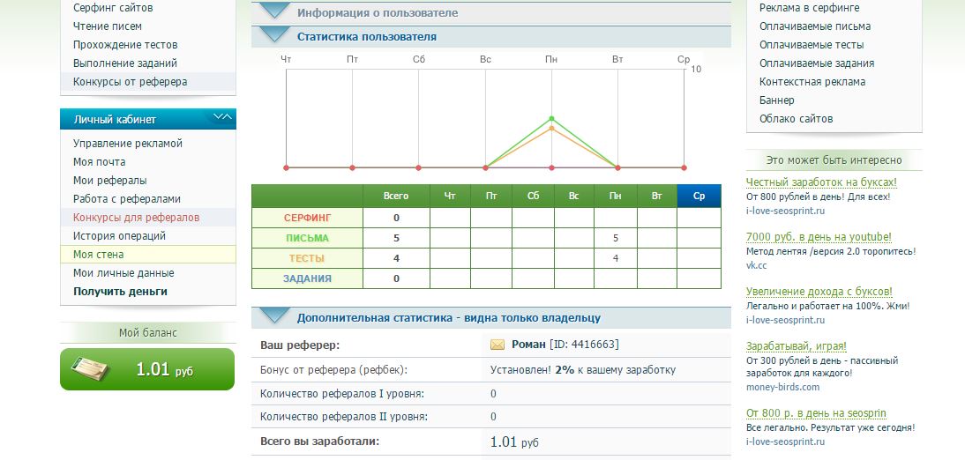Click the Пн value 4 in ТЕСТЫ row

pos(616,258)
